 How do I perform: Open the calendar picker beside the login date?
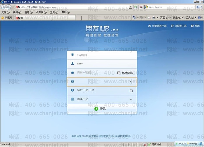[131, 91]
